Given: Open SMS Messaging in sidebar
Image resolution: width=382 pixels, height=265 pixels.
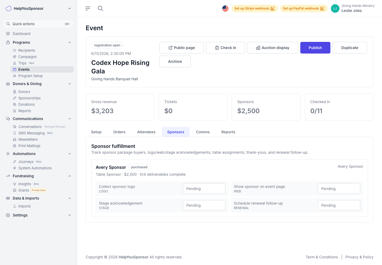Looking at the screenshot, I should point(31,133).
